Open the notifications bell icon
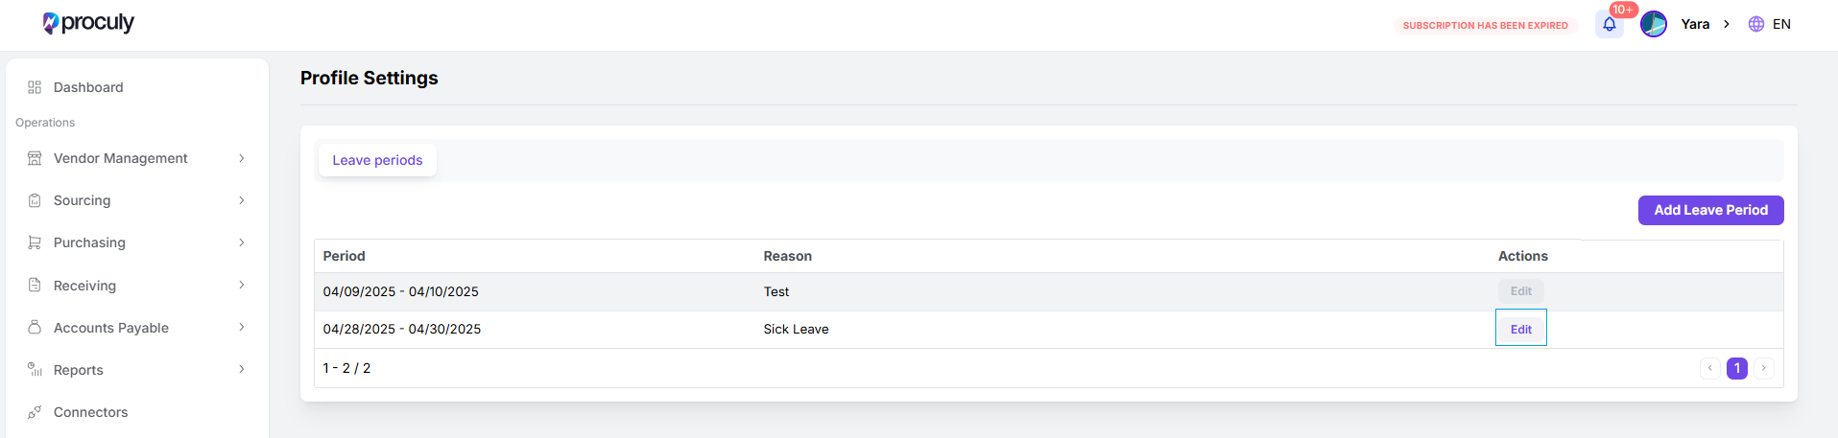 [1610, 24]
